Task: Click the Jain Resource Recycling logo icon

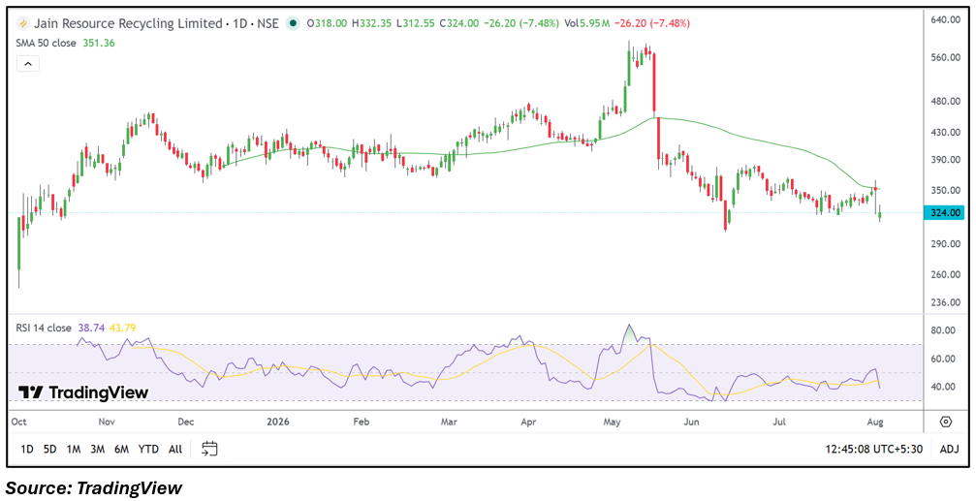Action: [23, 24]
